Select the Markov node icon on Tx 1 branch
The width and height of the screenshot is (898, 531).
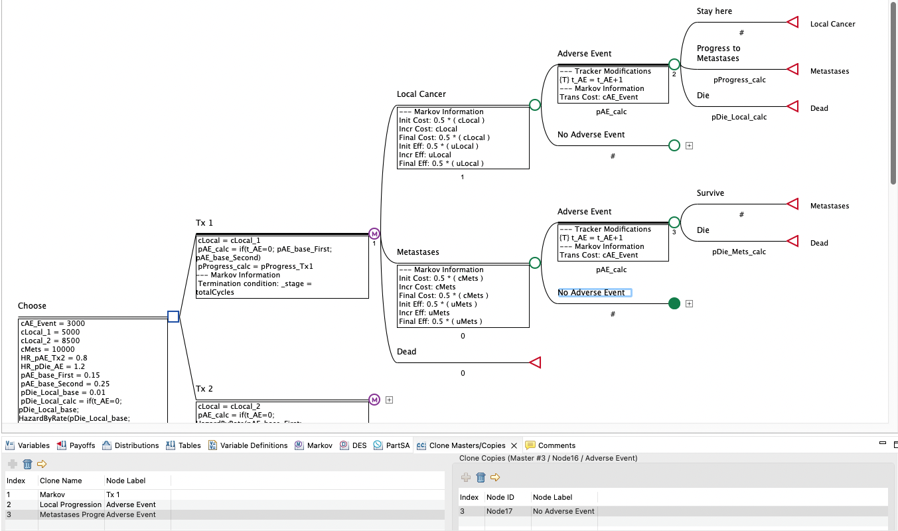(374, 233)
